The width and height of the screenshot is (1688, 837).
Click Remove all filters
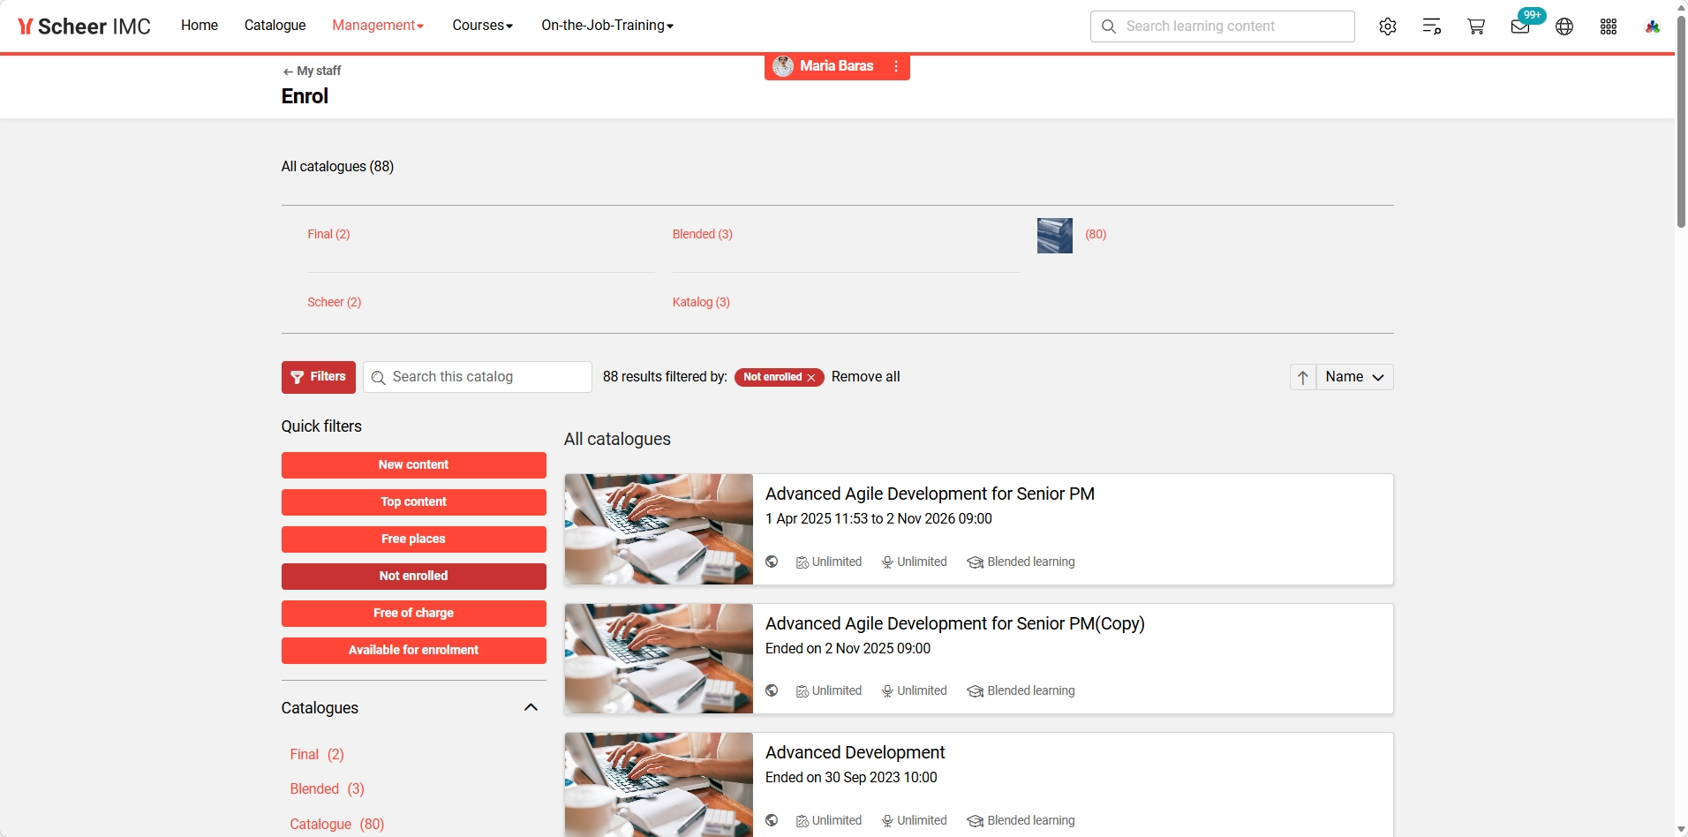tap(866, 377)
